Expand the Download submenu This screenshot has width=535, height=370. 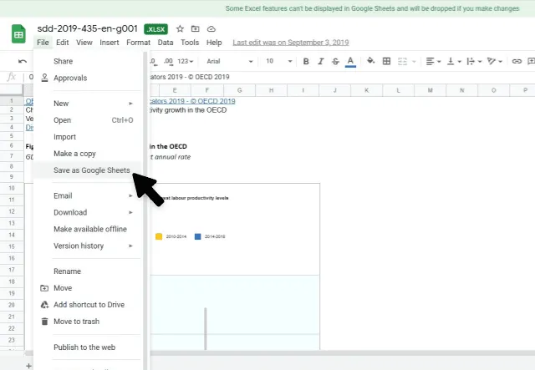pos(89,212)
